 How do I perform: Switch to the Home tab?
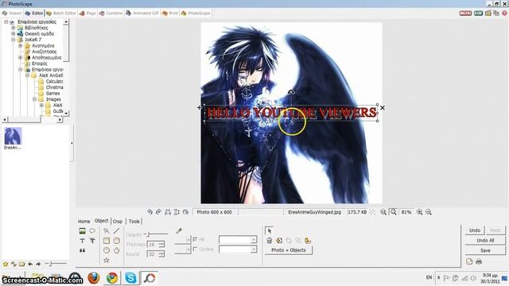pyautogui.click(x=84, y=222)
